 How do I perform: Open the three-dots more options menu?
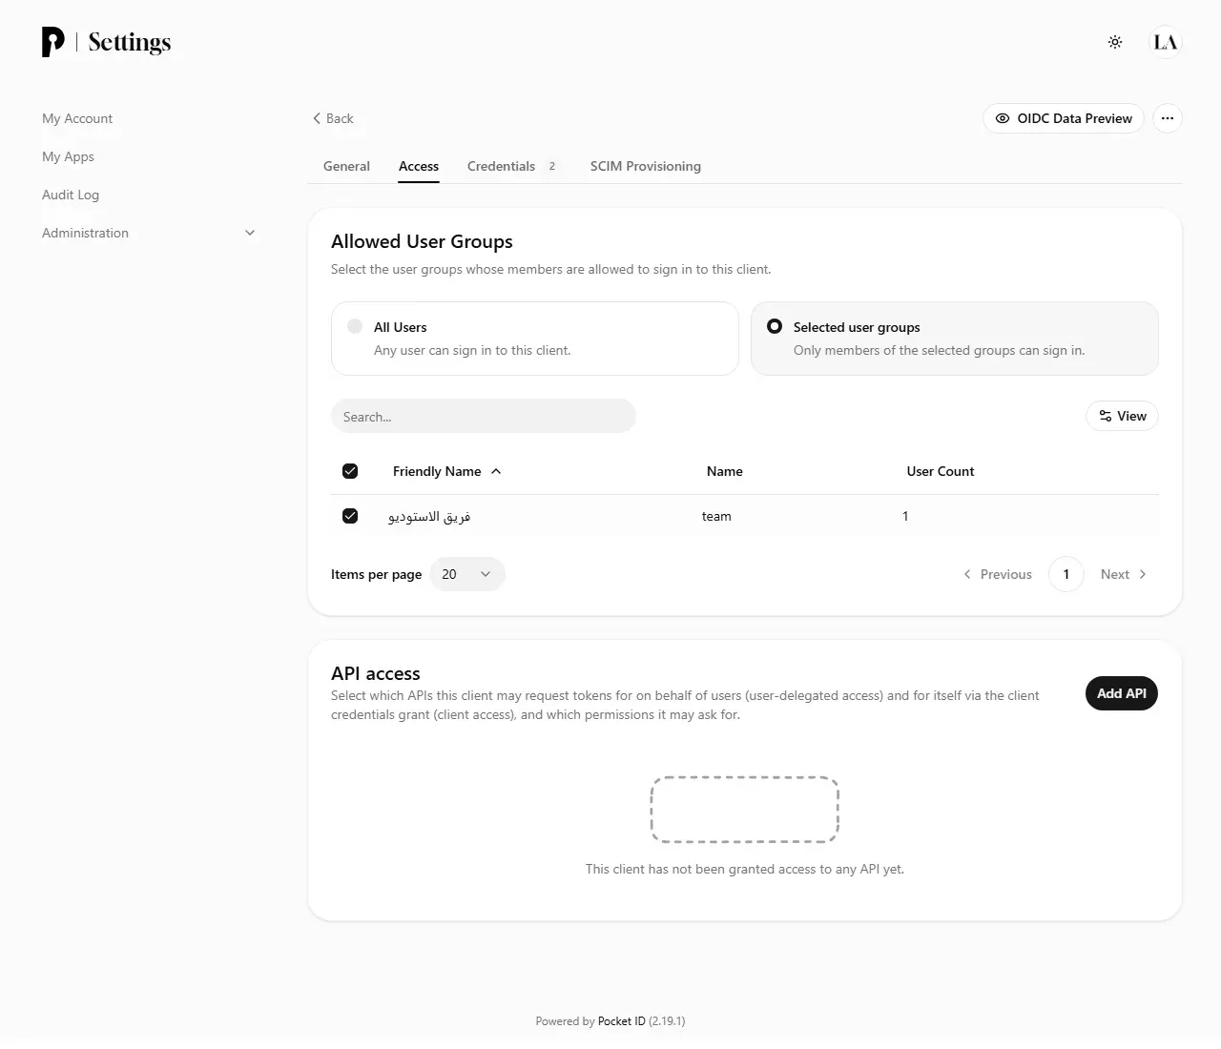[1168, 118]
